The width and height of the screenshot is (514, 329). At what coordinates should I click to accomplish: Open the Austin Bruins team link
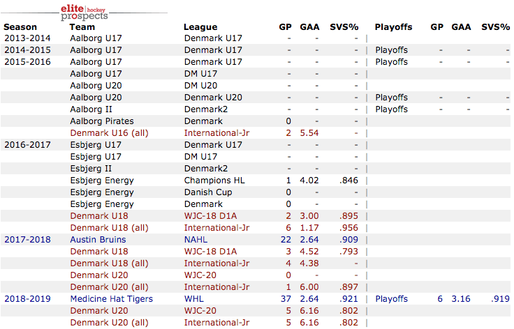tap(98, 239)
